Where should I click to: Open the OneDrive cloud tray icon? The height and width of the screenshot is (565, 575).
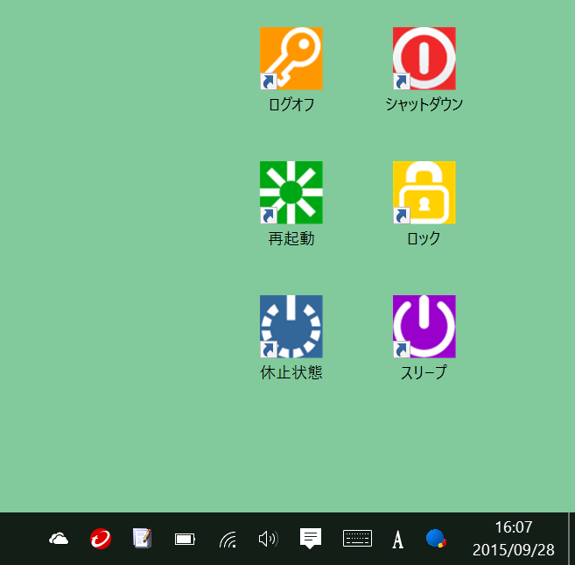tap(59, 539)
